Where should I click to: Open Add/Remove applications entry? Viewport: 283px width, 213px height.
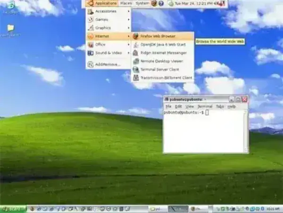[x=108, y=64]
